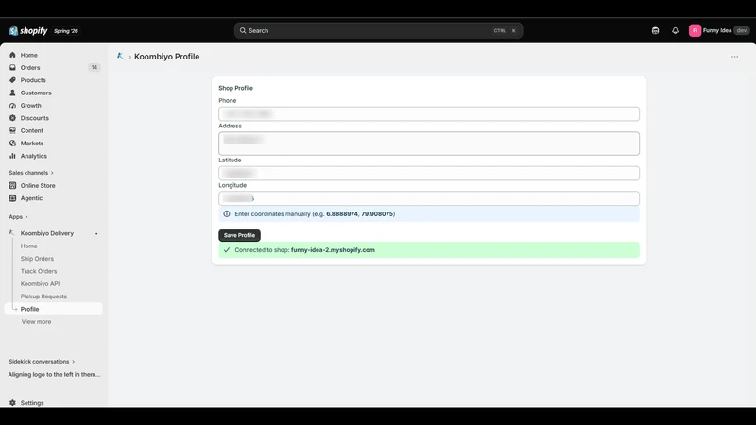Click the Shop Profile heading
This screenshot has height=425, width=756.
235,88
